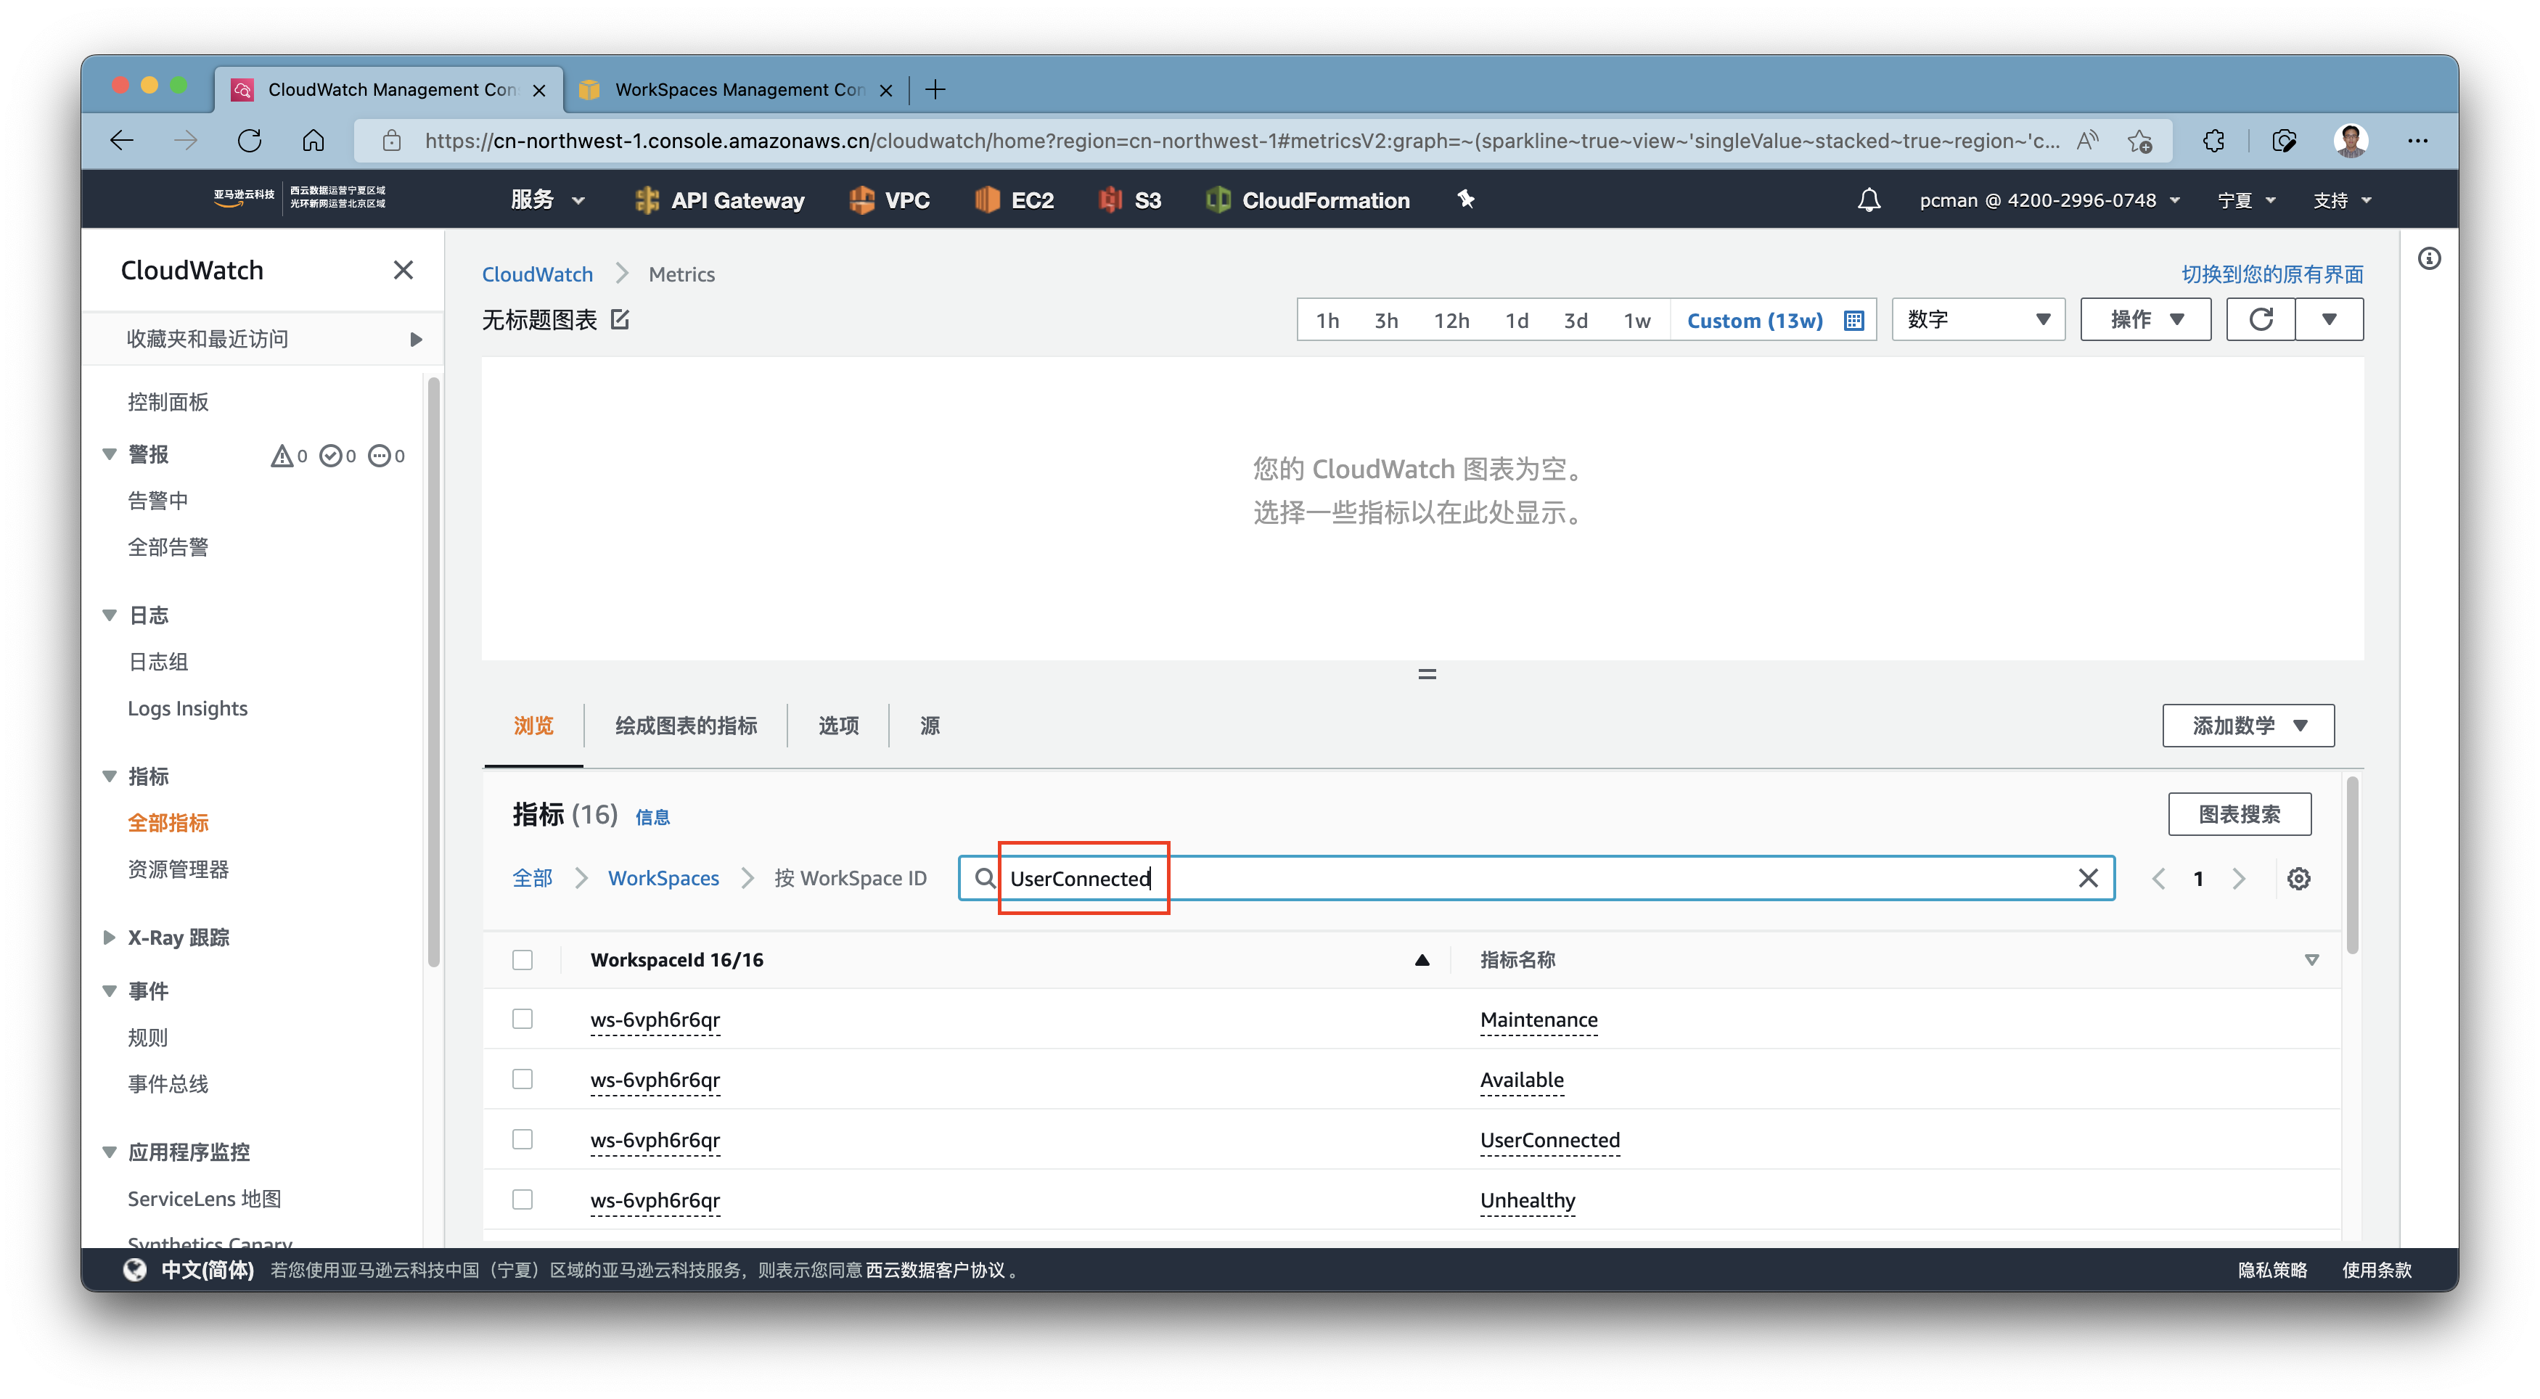Image resolution: width=2540 pixels, height=1399 pixels.
Task: Open the S3 service shortcut
Action: (1130, 200)
